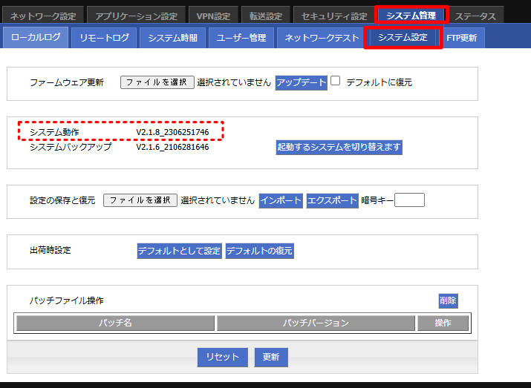Select version text V2.1.8_2306251746
This screenshot has height=388, width=531.
(x=172, y=132)
